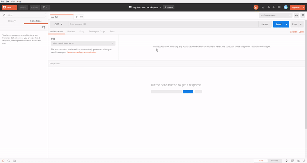Open the File menu
Viewport: 307px width, 163px height.
2,2
